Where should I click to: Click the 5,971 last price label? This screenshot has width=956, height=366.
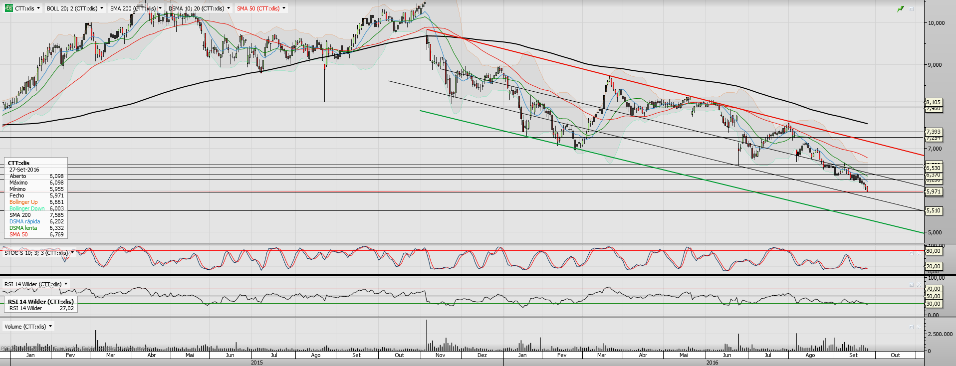tap(934, 191)
